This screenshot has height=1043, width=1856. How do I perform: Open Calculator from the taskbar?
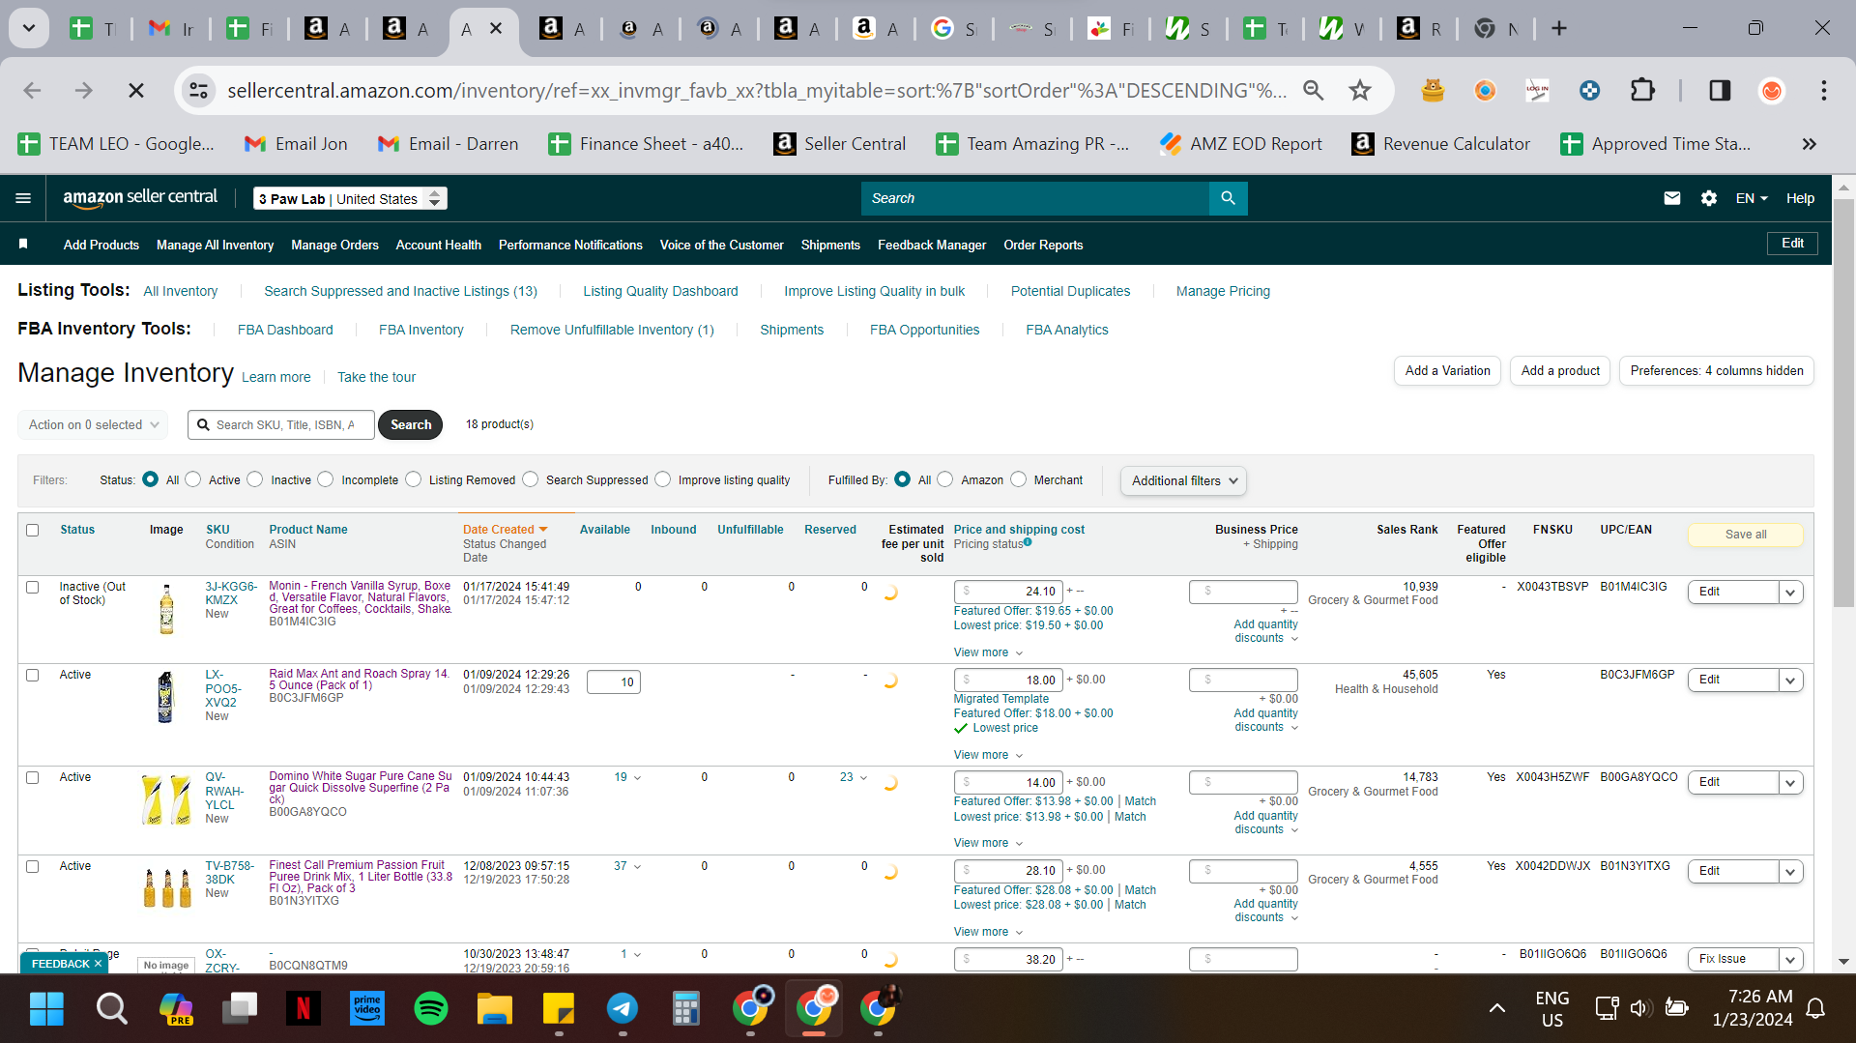click(x=685, y=1008)
